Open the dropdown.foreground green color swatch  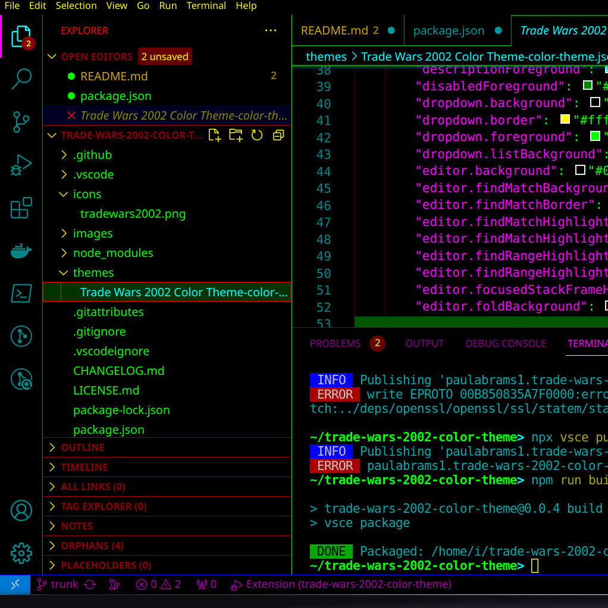click(595, 136)
